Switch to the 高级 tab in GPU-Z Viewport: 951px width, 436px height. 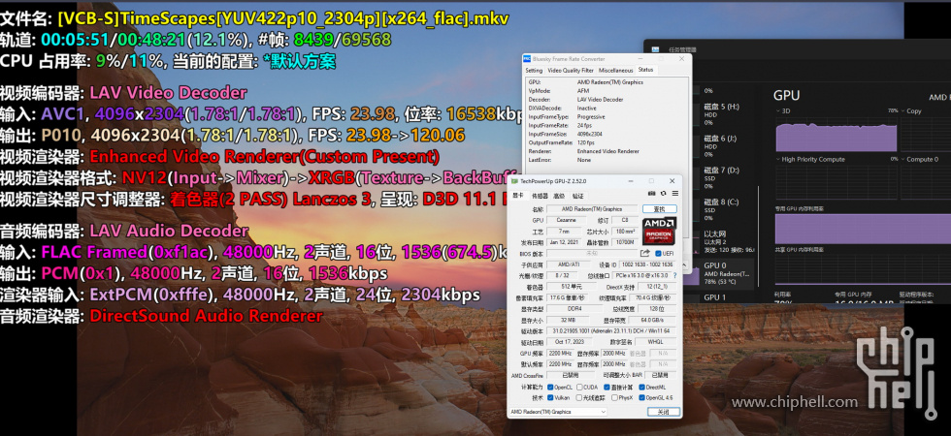click(559, 196)
